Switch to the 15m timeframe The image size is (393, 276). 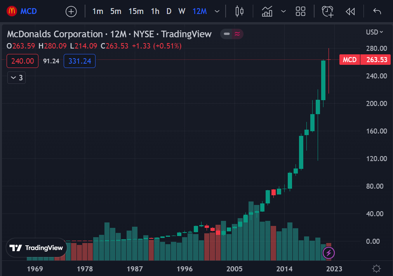(x=136, y=11)
